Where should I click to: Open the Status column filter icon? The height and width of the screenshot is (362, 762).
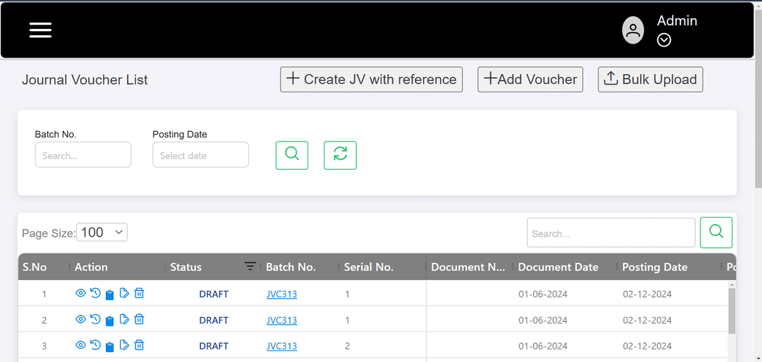250,266
